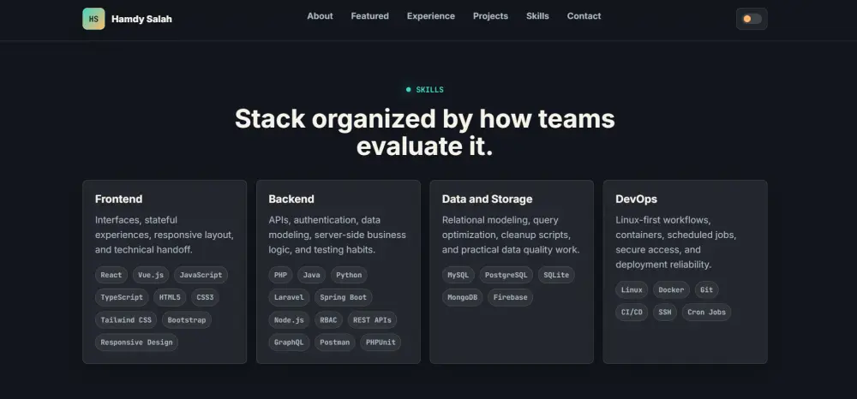This screenshot has width=857, height=399.
Task: Select the TypeScript chip
Action: tap(122, 297)
